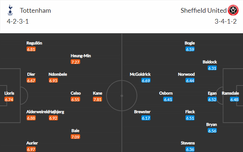Viewport: 243px width, 152px height.
Task: Click Reguilón's 6.81 rating badge
Action: 31,49
